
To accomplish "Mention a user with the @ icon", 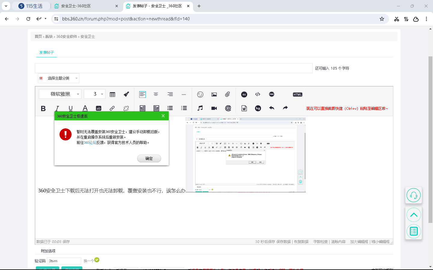I will pyautogui.click(x=228, y=108).
